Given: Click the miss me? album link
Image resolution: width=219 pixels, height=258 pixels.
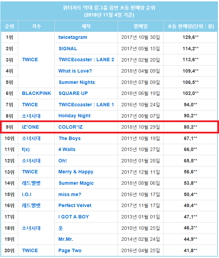Looking at the screenshot, I should pos(70,194).
